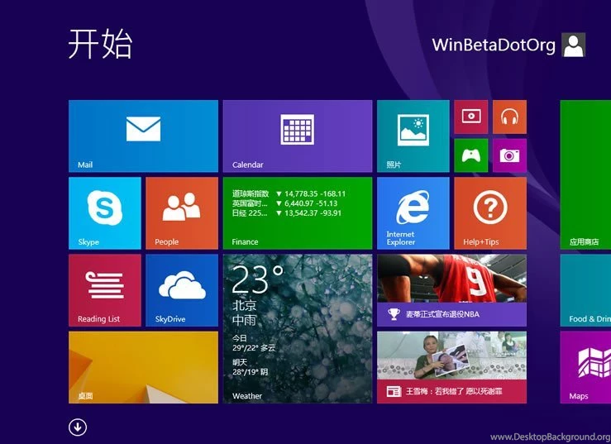Open the SkyDrive tile
611x444 pixels.
coord(182,290)
